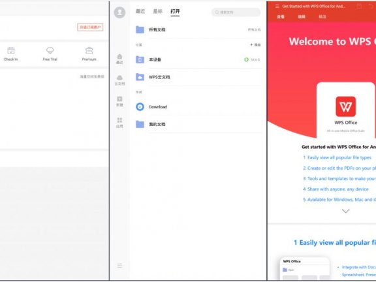Select the middle 编辑 tab in red toolbar

pyautogui.click(x=302, y=16)
